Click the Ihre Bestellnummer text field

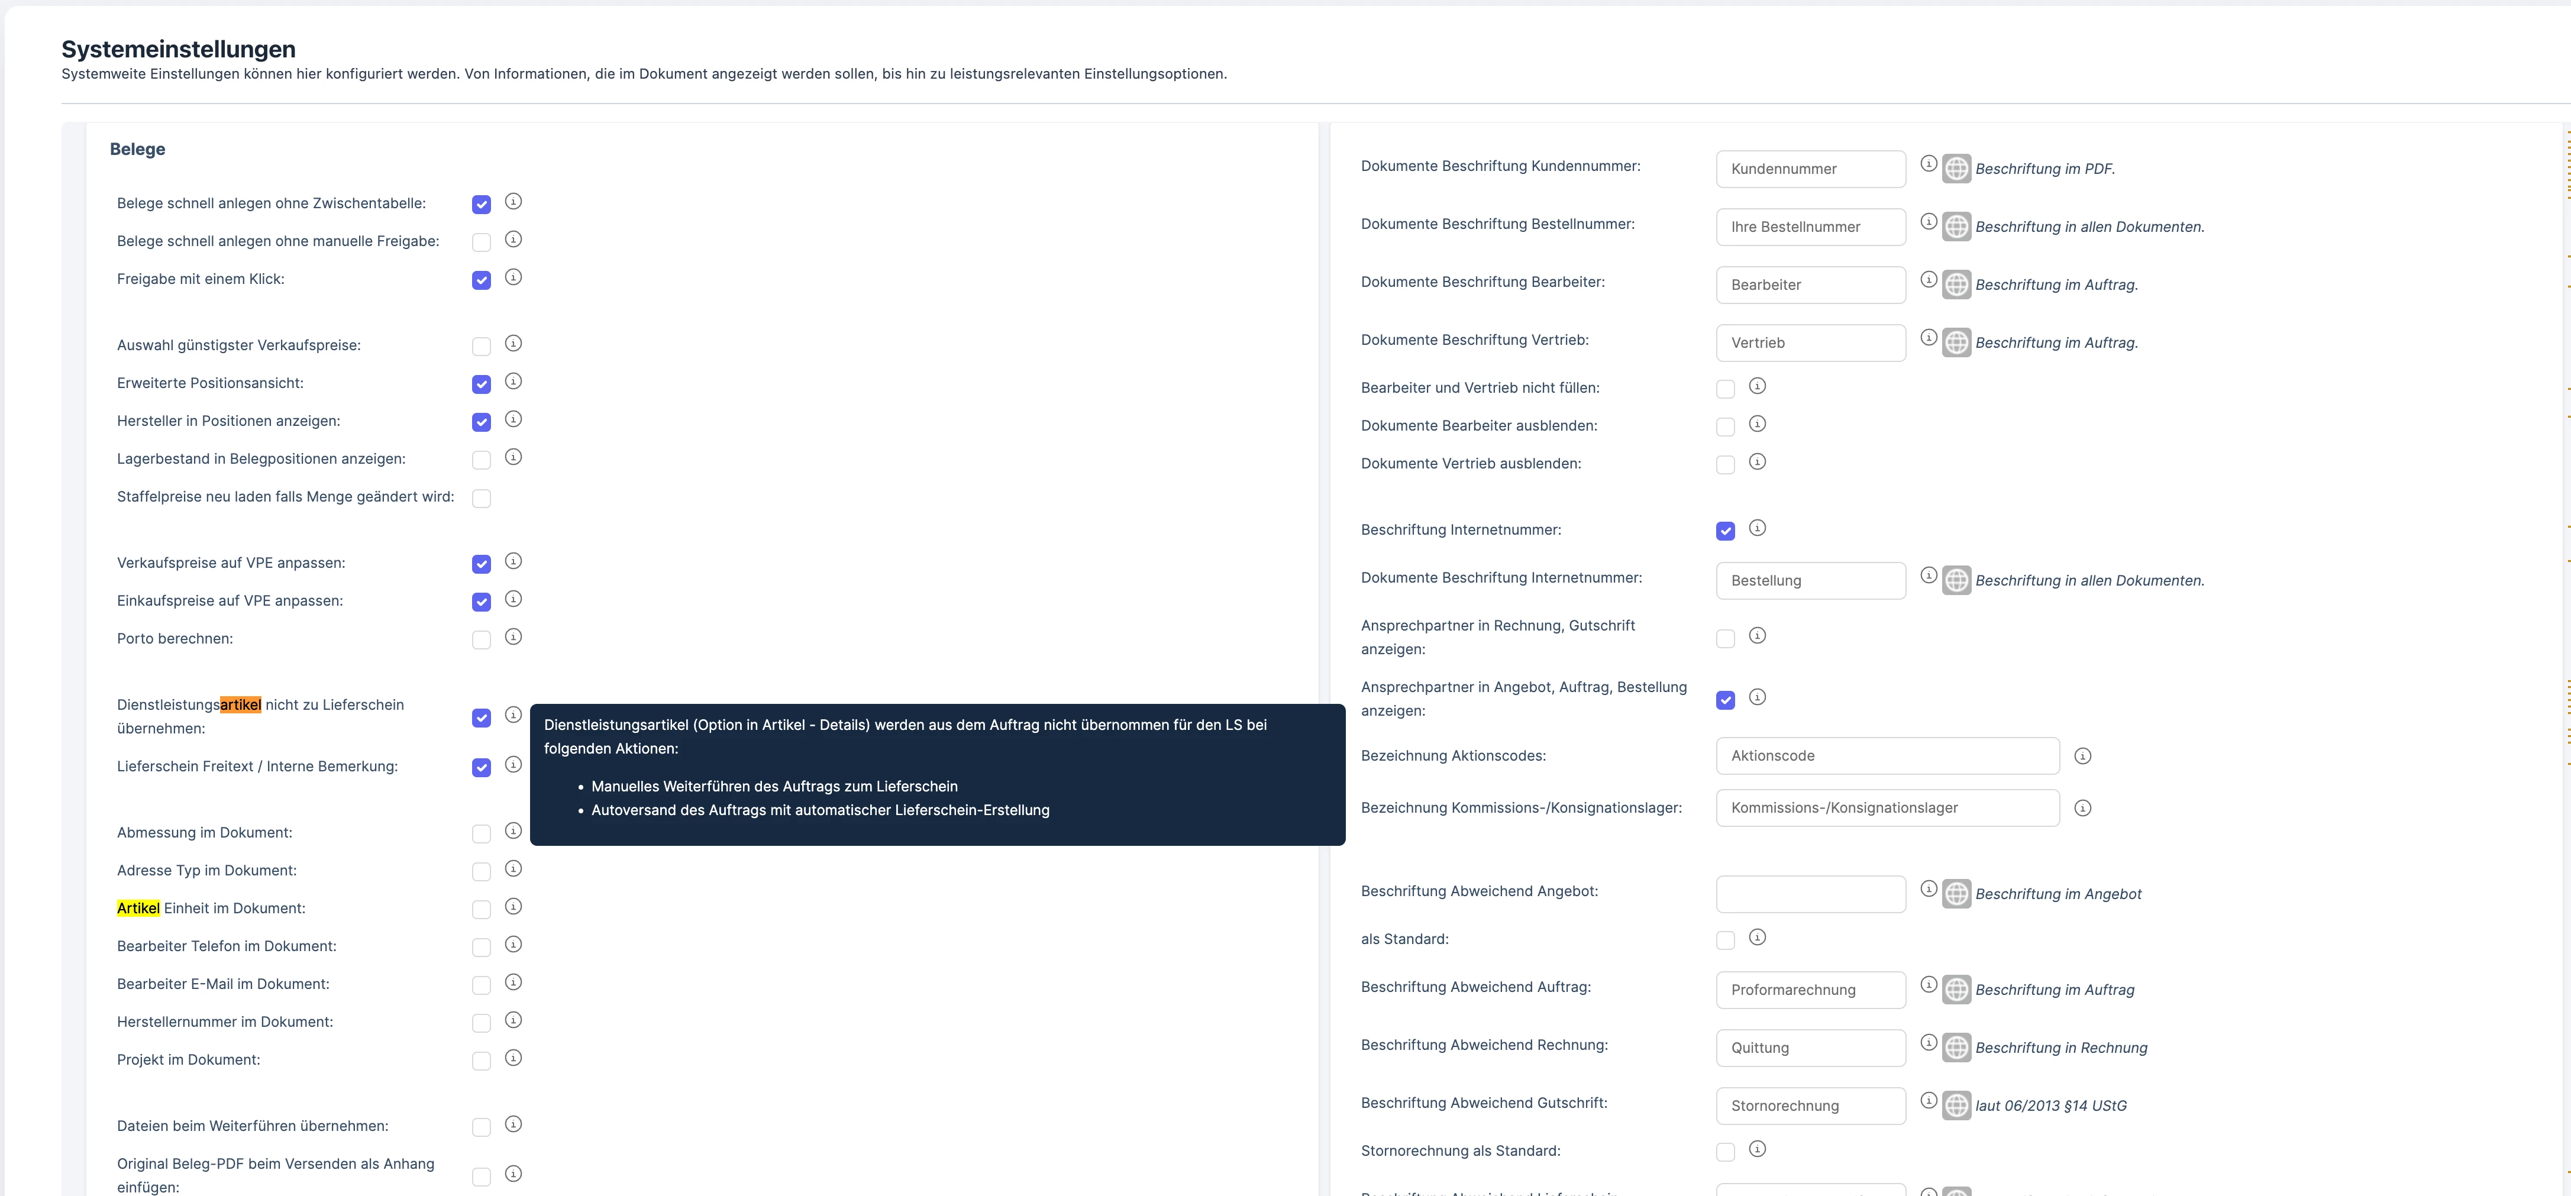1810,227
